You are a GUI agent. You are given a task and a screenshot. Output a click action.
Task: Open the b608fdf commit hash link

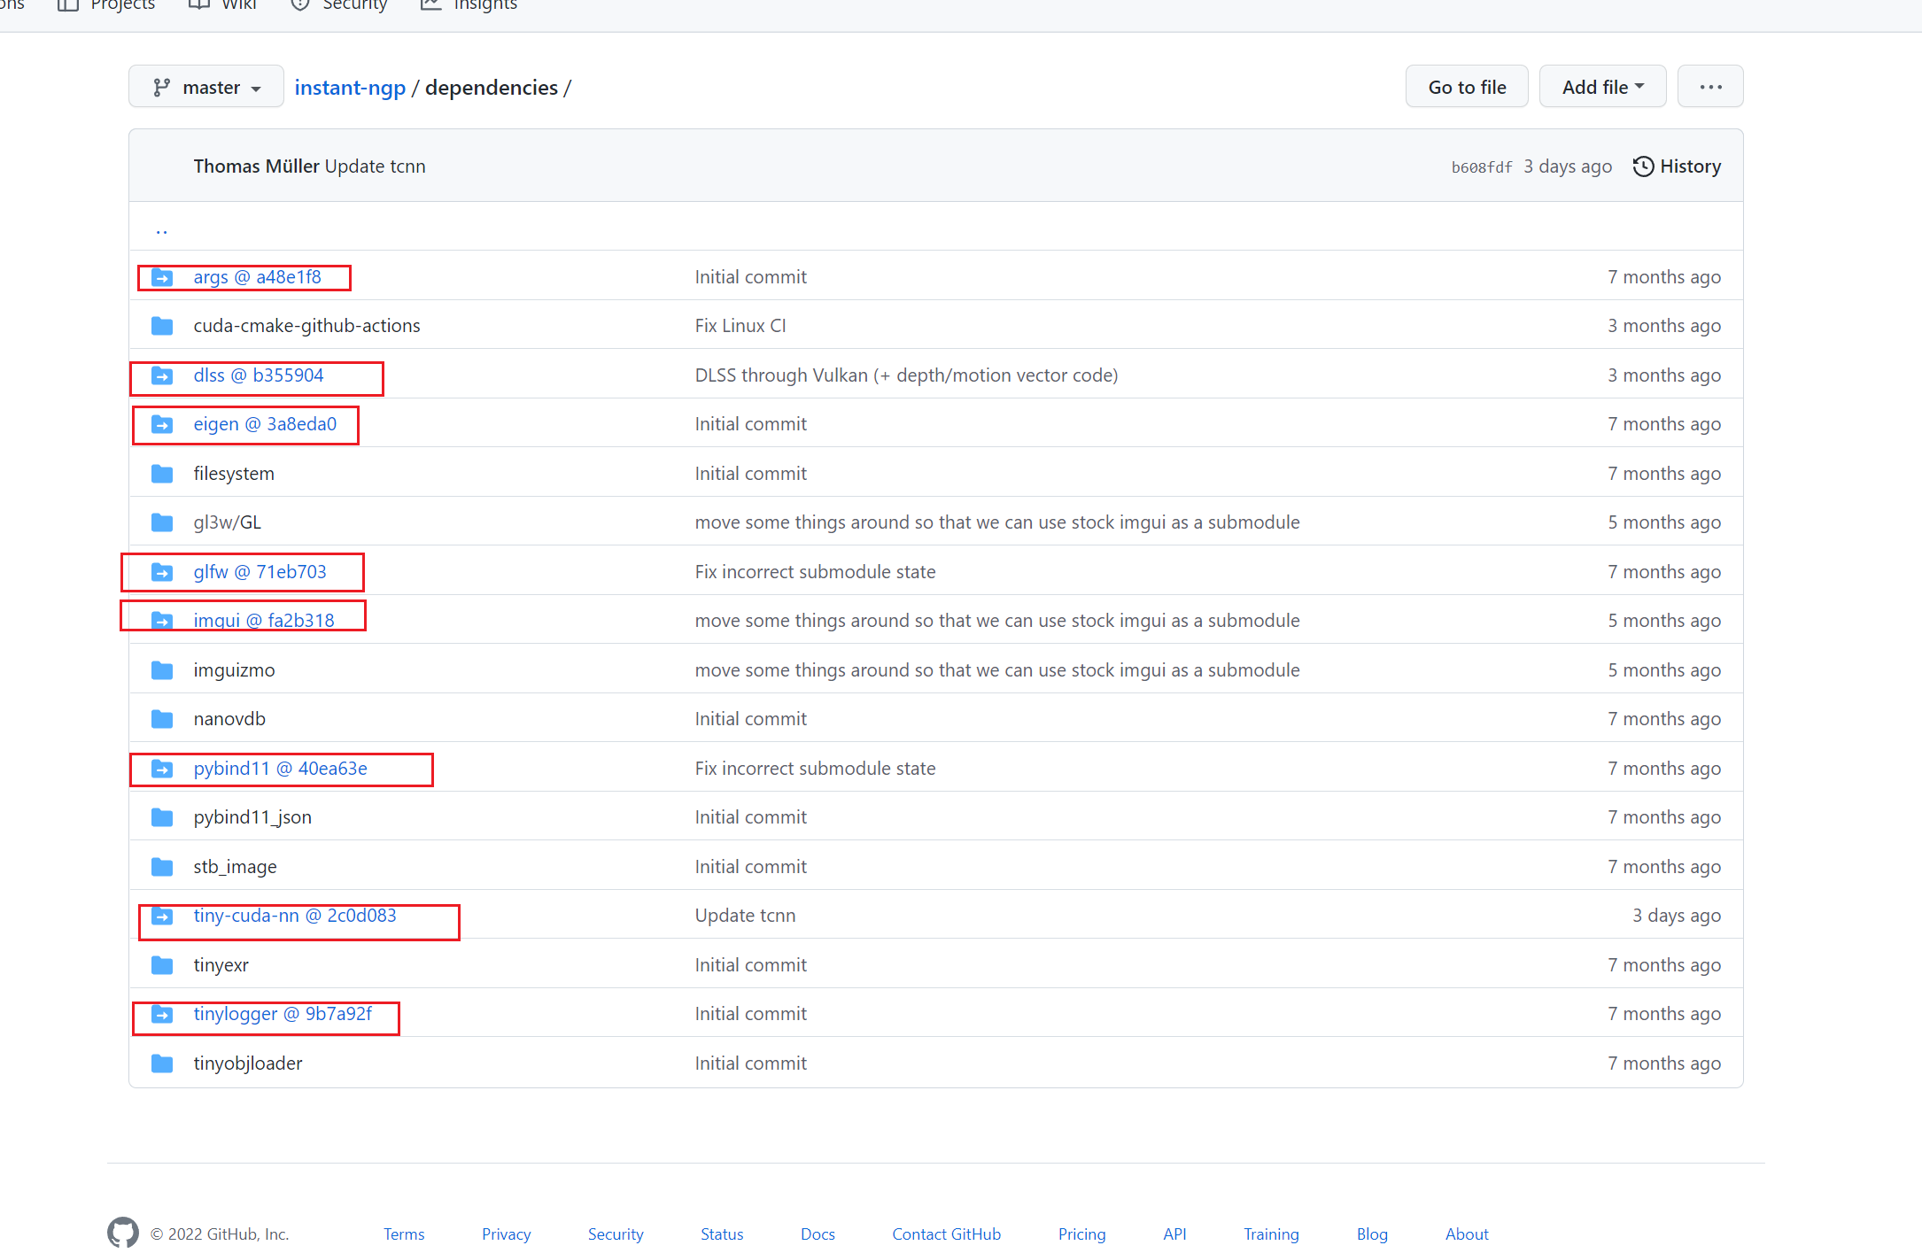(x=1481, y=166)
